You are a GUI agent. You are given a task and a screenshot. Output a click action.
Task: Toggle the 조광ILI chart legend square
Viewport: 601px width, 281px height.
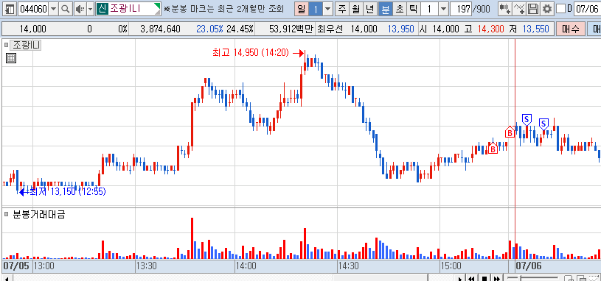[6, 45]
